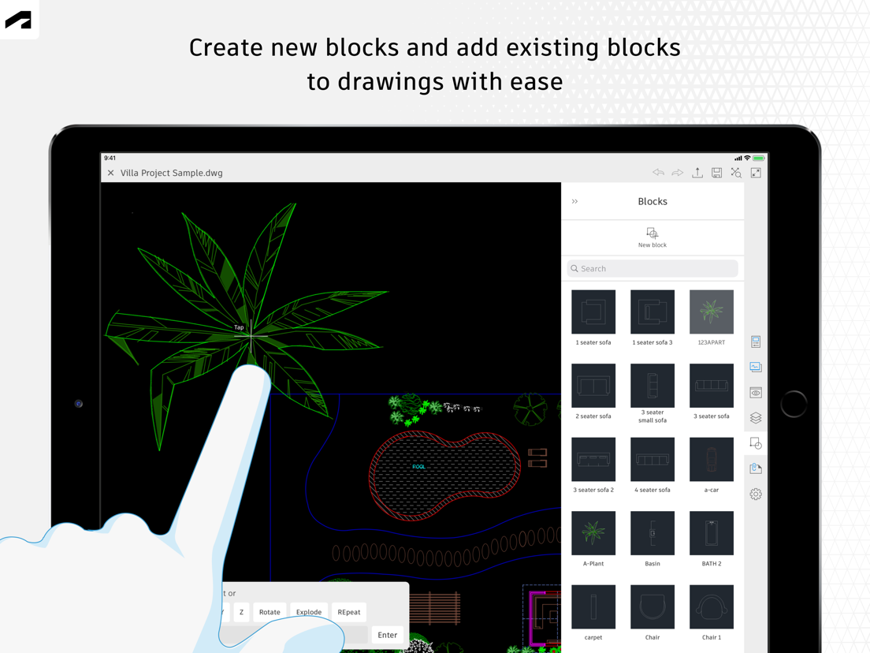
Task: Choose the Rotate command
Action: click(269, 611)
